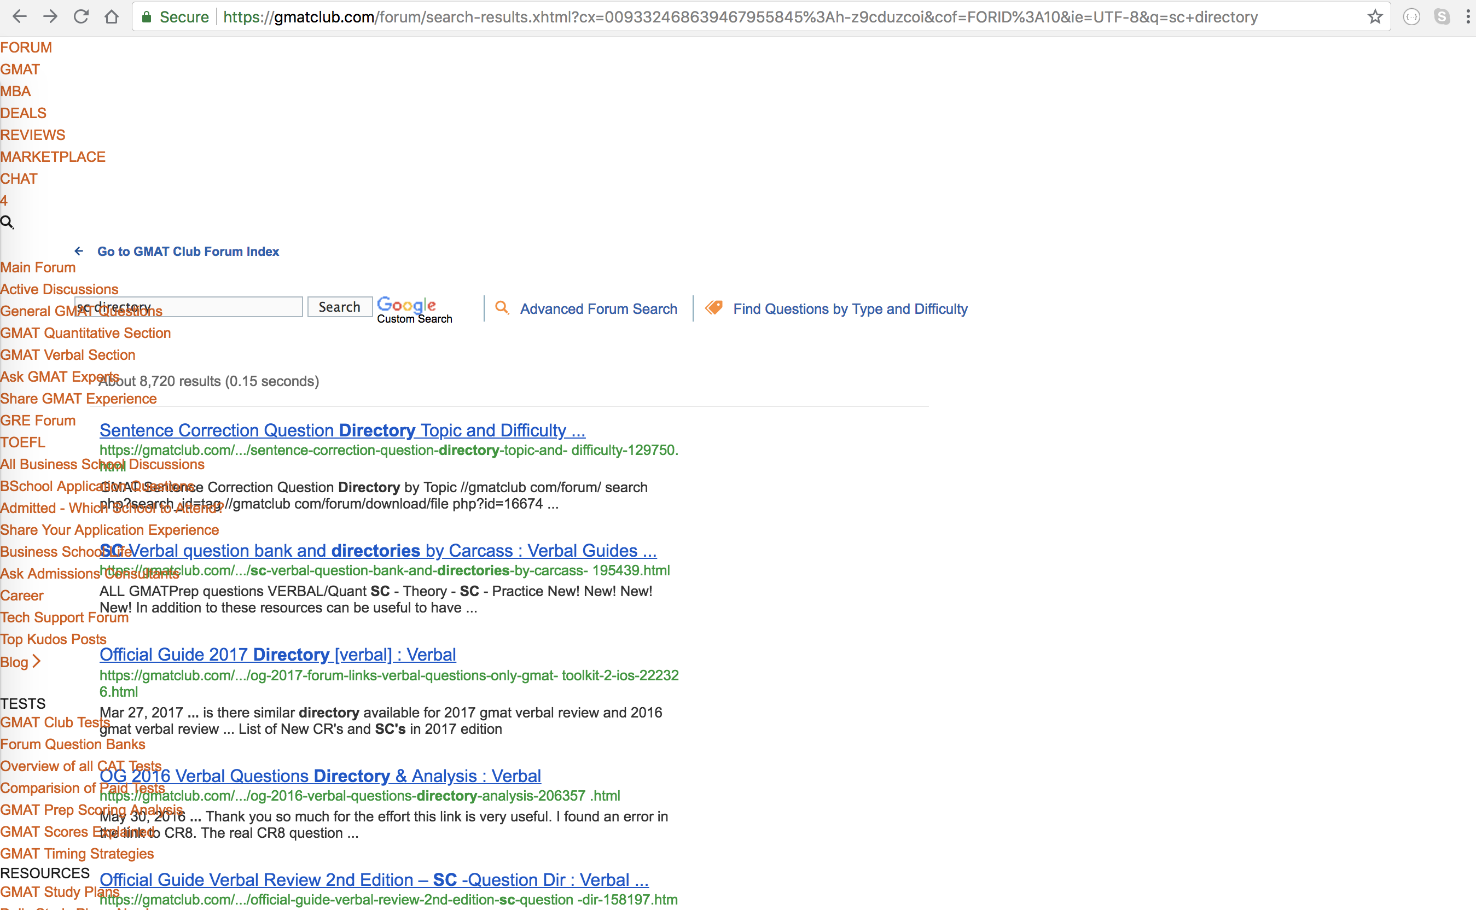Select the CHAT navigation item

click(x=19, y=178)
